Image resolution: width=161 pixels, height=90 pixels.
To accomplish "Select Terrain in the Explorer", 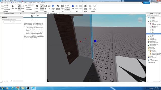I will [153, 20].
